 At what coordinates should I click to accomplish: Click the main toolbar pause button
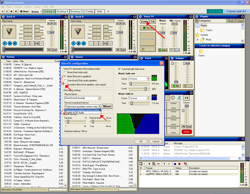[x=7, y=12]
